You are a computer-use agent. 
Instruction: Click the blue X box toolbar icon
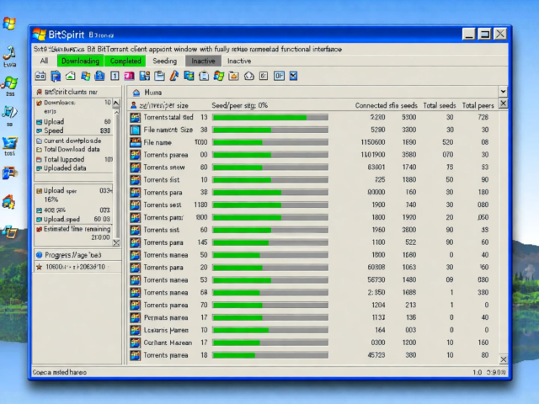click(x=293, y=76)
